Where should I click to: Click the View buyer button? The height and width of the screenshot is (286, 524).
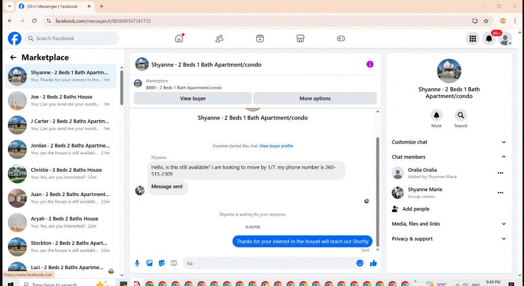click(193, 98)
